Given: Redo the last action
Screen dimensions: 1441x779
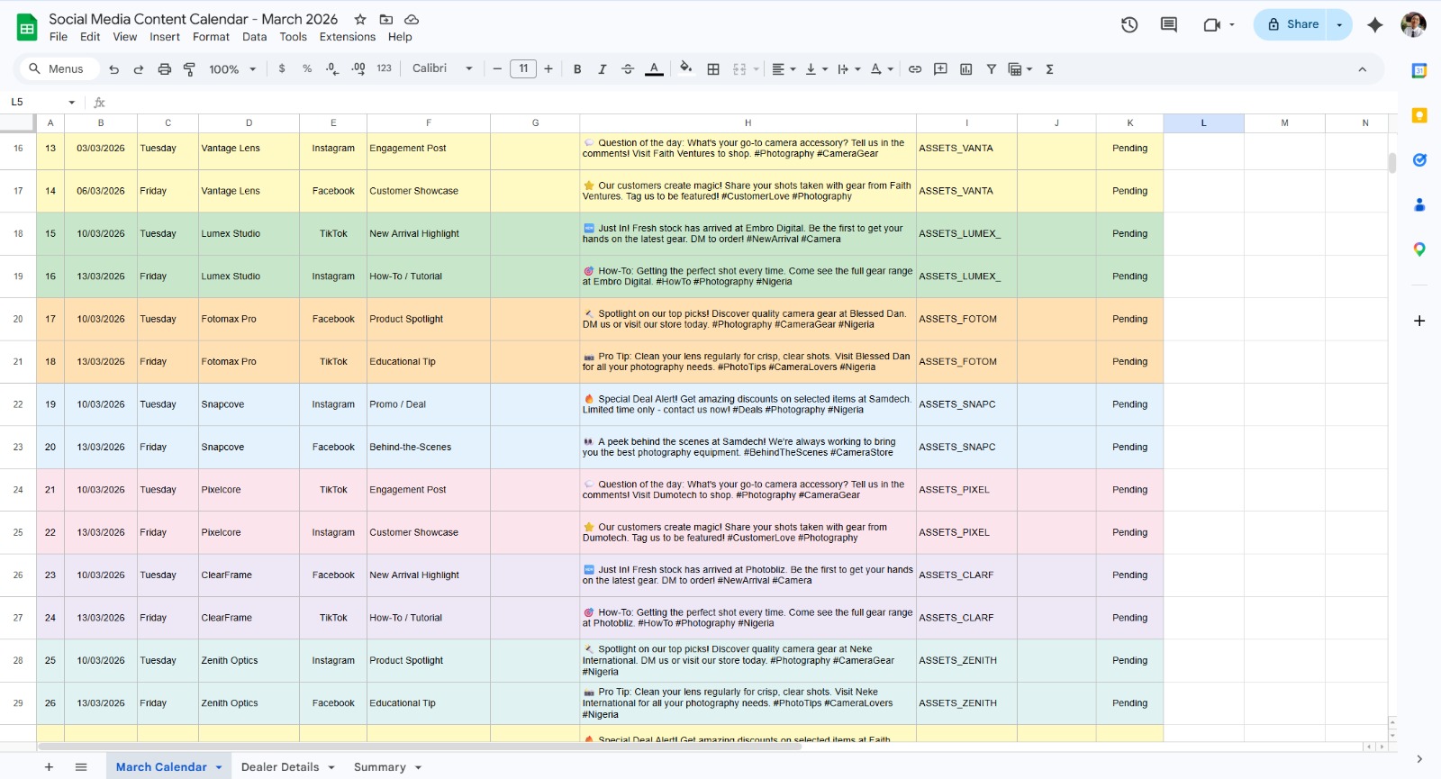Looking at the screenshot, I should [139, 69].
